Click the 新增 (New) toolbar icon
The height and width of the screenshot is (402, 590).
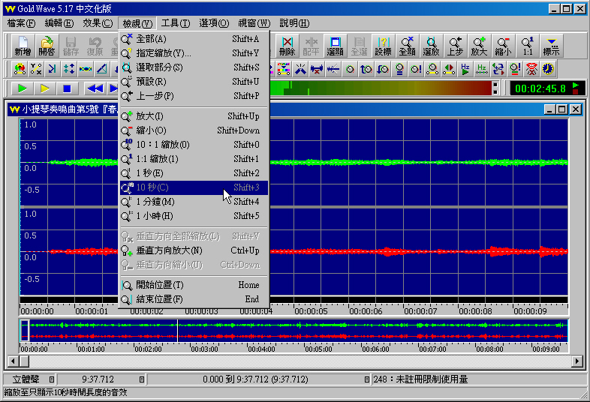coord(23,46)
